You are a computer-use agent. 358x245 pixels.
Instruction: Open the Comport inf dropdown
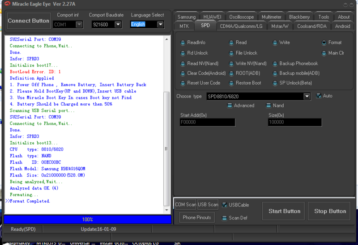pos(79,25)
